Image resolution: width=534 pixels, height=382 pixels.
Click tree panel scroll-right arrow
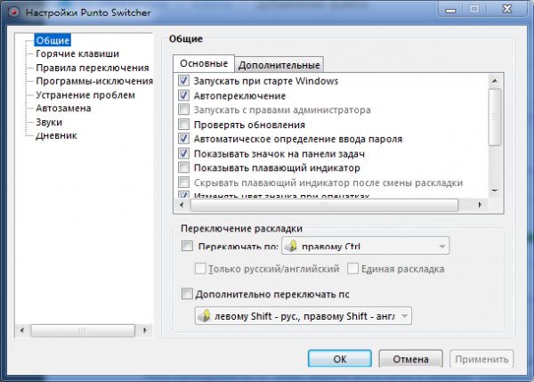(145, 330)
